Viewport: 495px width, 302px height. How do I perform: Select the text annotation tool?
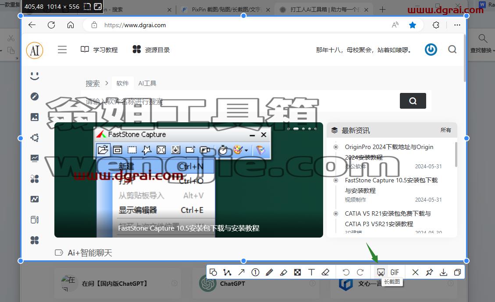coord(311,272)
